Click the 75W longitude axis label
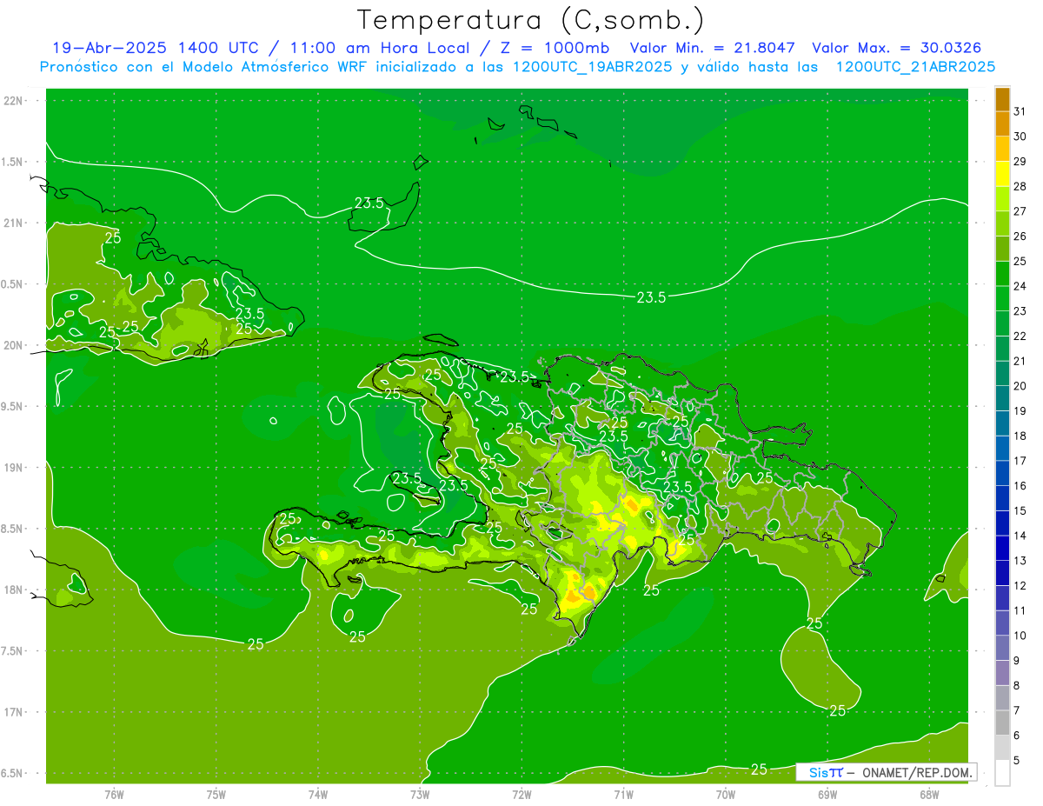Image resolution: width=1043 pixels, height=806 pixels. tap(216, 794)
